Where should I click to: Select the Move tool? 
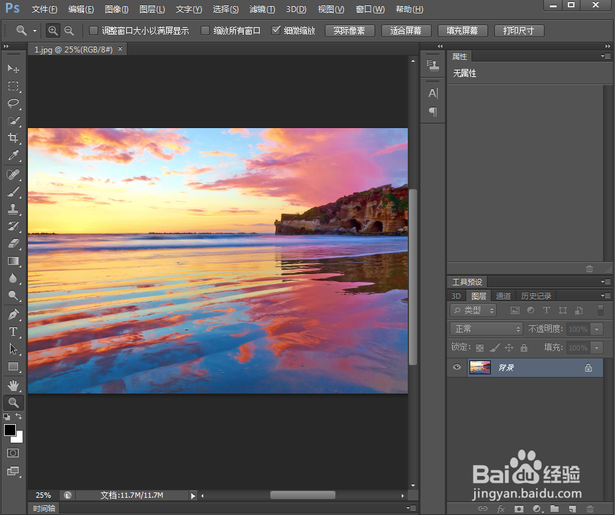point(13,68)
